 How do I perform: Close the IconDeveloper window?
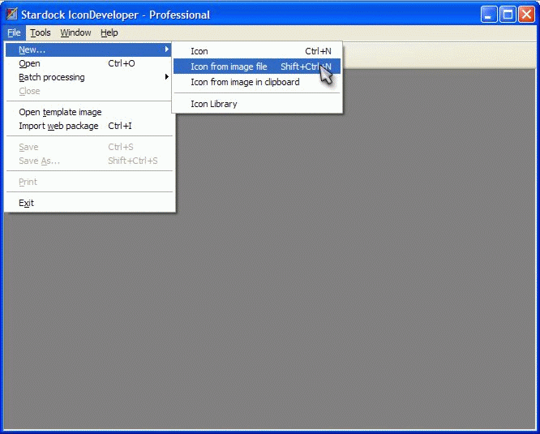tap(526, 15)
